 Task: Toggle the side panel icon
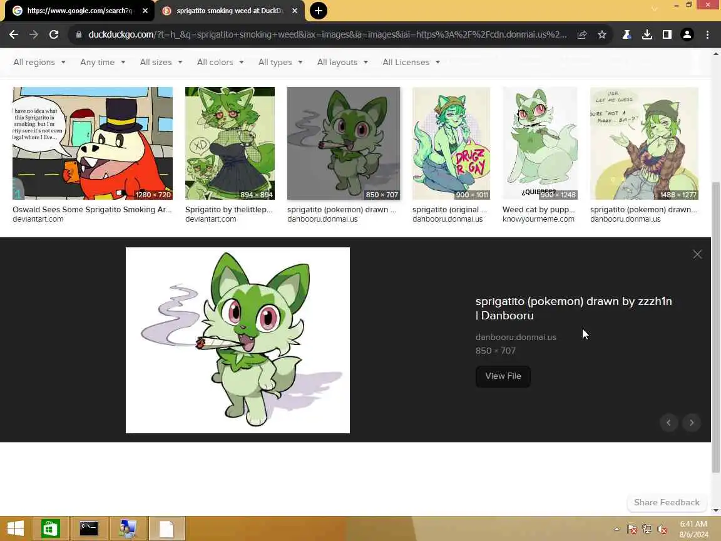pos(667,34)
